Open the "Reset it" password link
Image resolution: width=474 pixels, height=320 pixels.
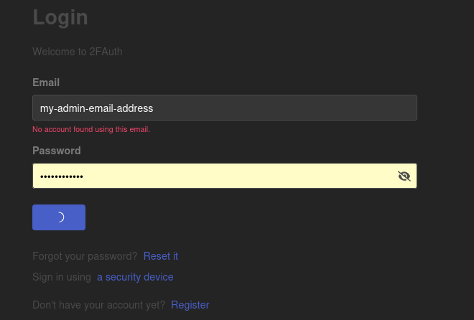click(161, 256)
